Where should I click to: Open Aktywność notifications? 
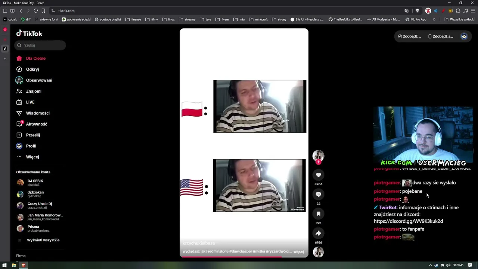click(x=32, y=124)
